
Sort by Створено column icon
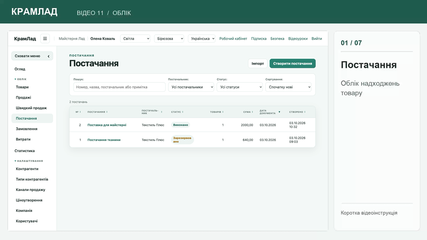pyautogui.click(x=305, y=112)
